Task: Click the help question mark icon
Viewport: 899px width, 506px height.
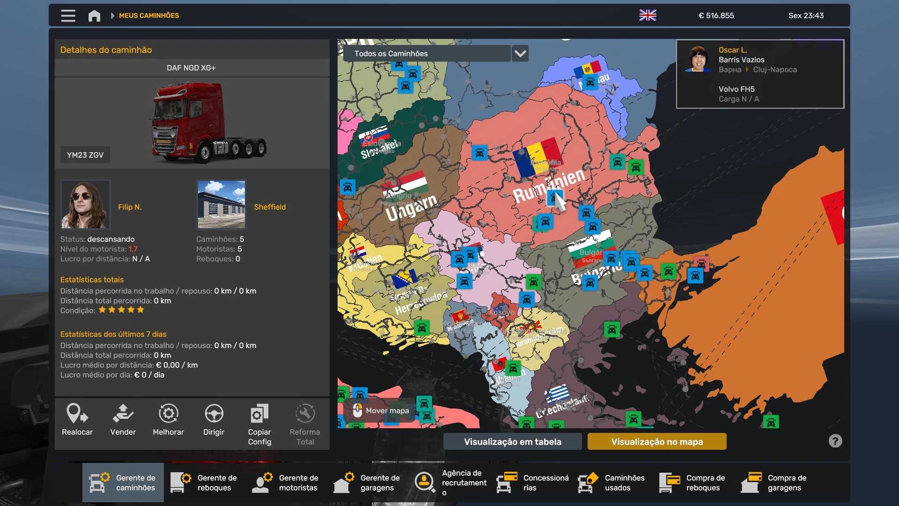Action: 835,441
